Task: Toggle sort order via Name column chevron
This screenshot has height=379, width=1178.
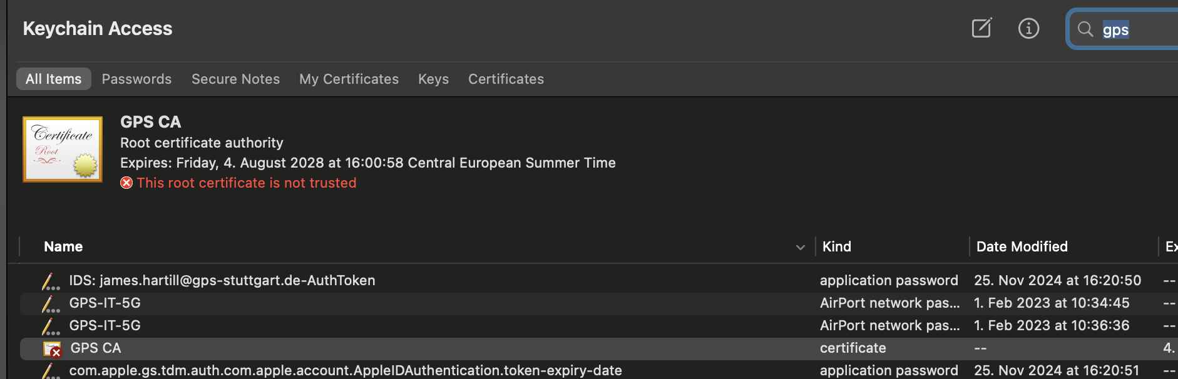Action: (800, 247)
